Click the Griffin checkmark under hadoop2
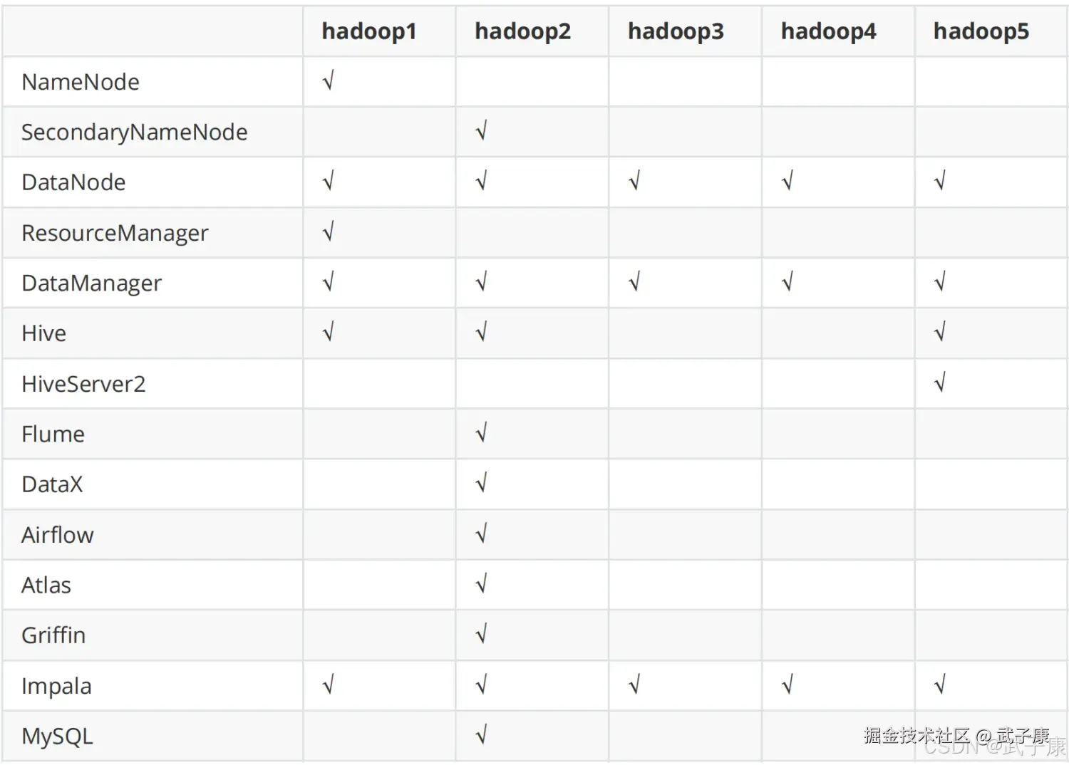 click(482, 634)
